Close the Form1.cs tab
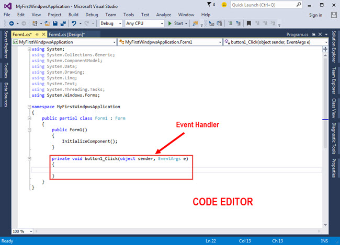This screenshot has width=340, height=245. (x=43, y=34)
